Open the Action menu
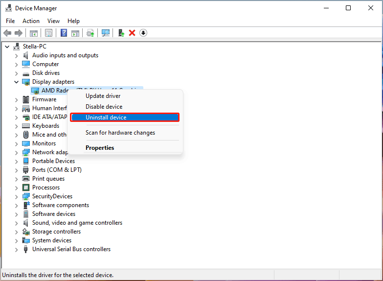This screenshot has height=281, width=383. click(x=31, y=21)
